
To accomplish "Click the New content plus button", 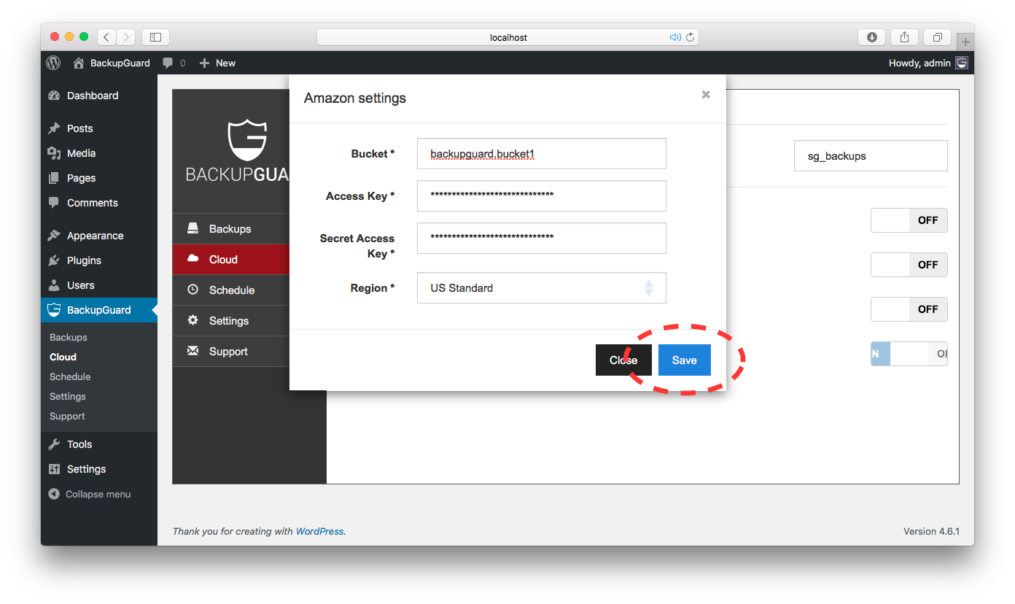I will pos(217,63).
